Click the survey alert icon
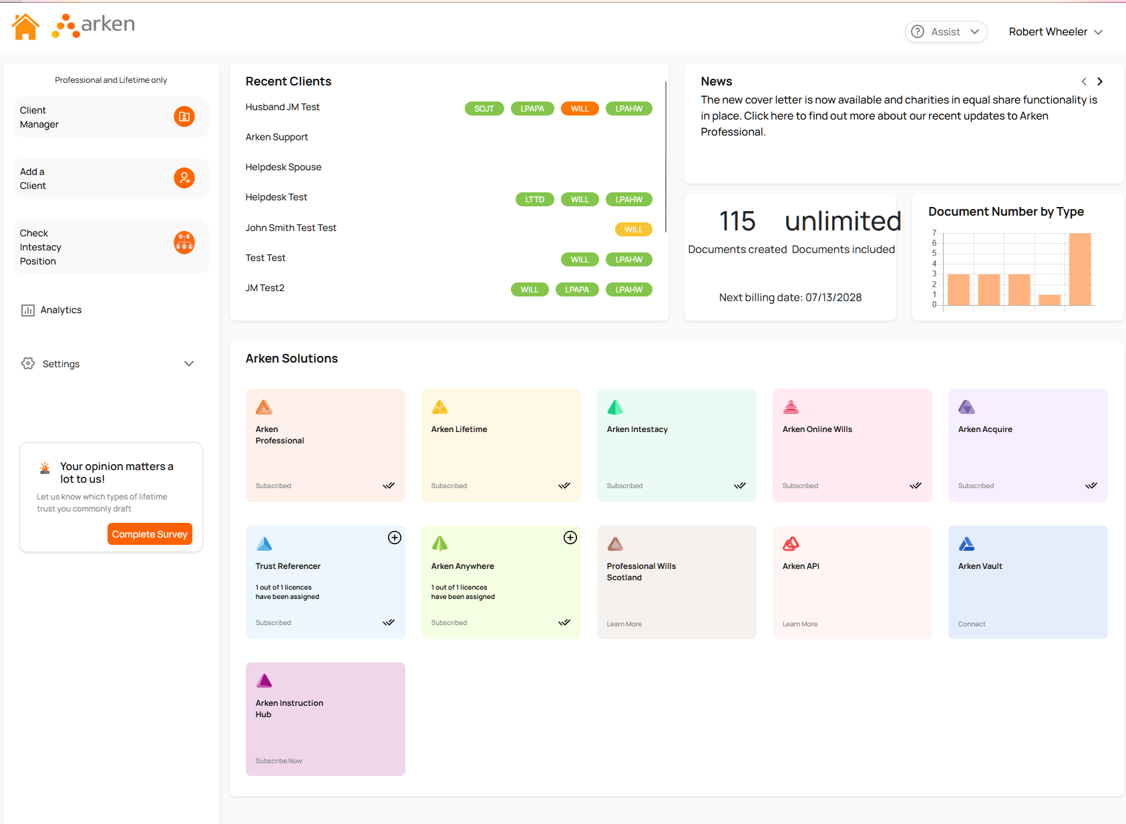 (x=45, y=468)
